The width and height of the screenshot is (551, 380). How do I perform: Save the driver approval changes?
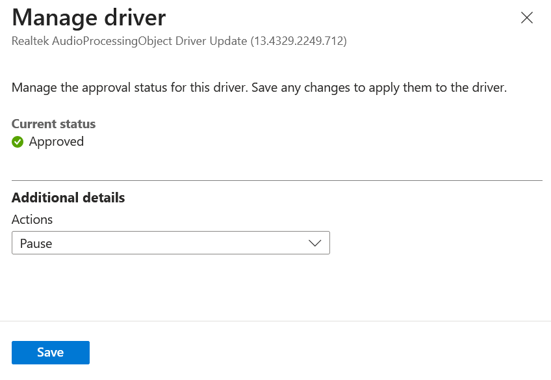tap(51, 353)
